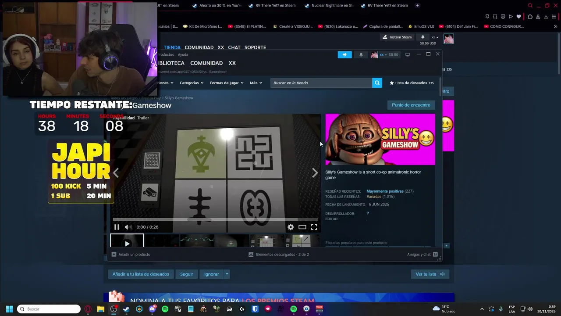Open video settings gear in trailer player

click(x=291, y=227)
